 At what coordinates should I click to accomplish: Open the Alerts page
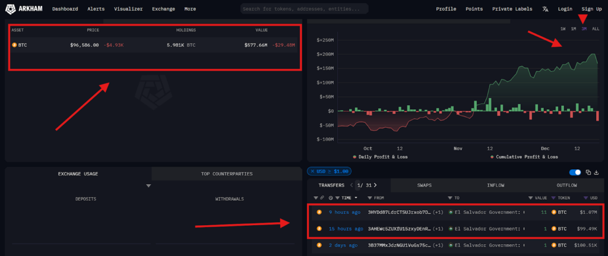[96, 9]
